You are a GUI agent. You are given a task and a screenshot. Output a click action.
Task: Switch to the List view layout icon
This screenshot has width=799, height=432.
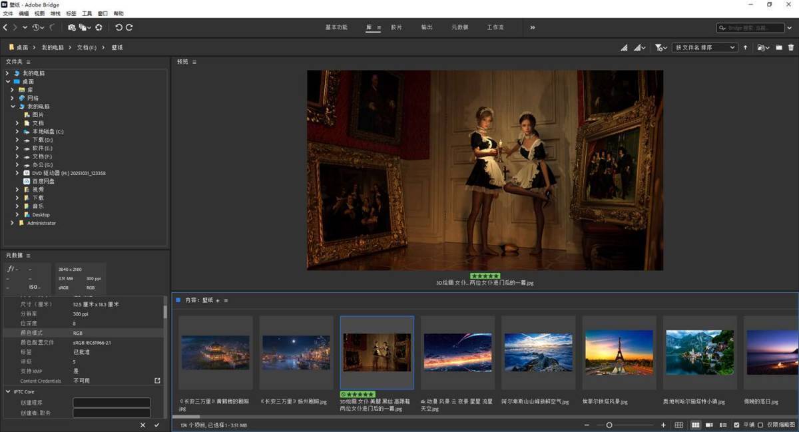pyautogui.click(x=724, y=425)
